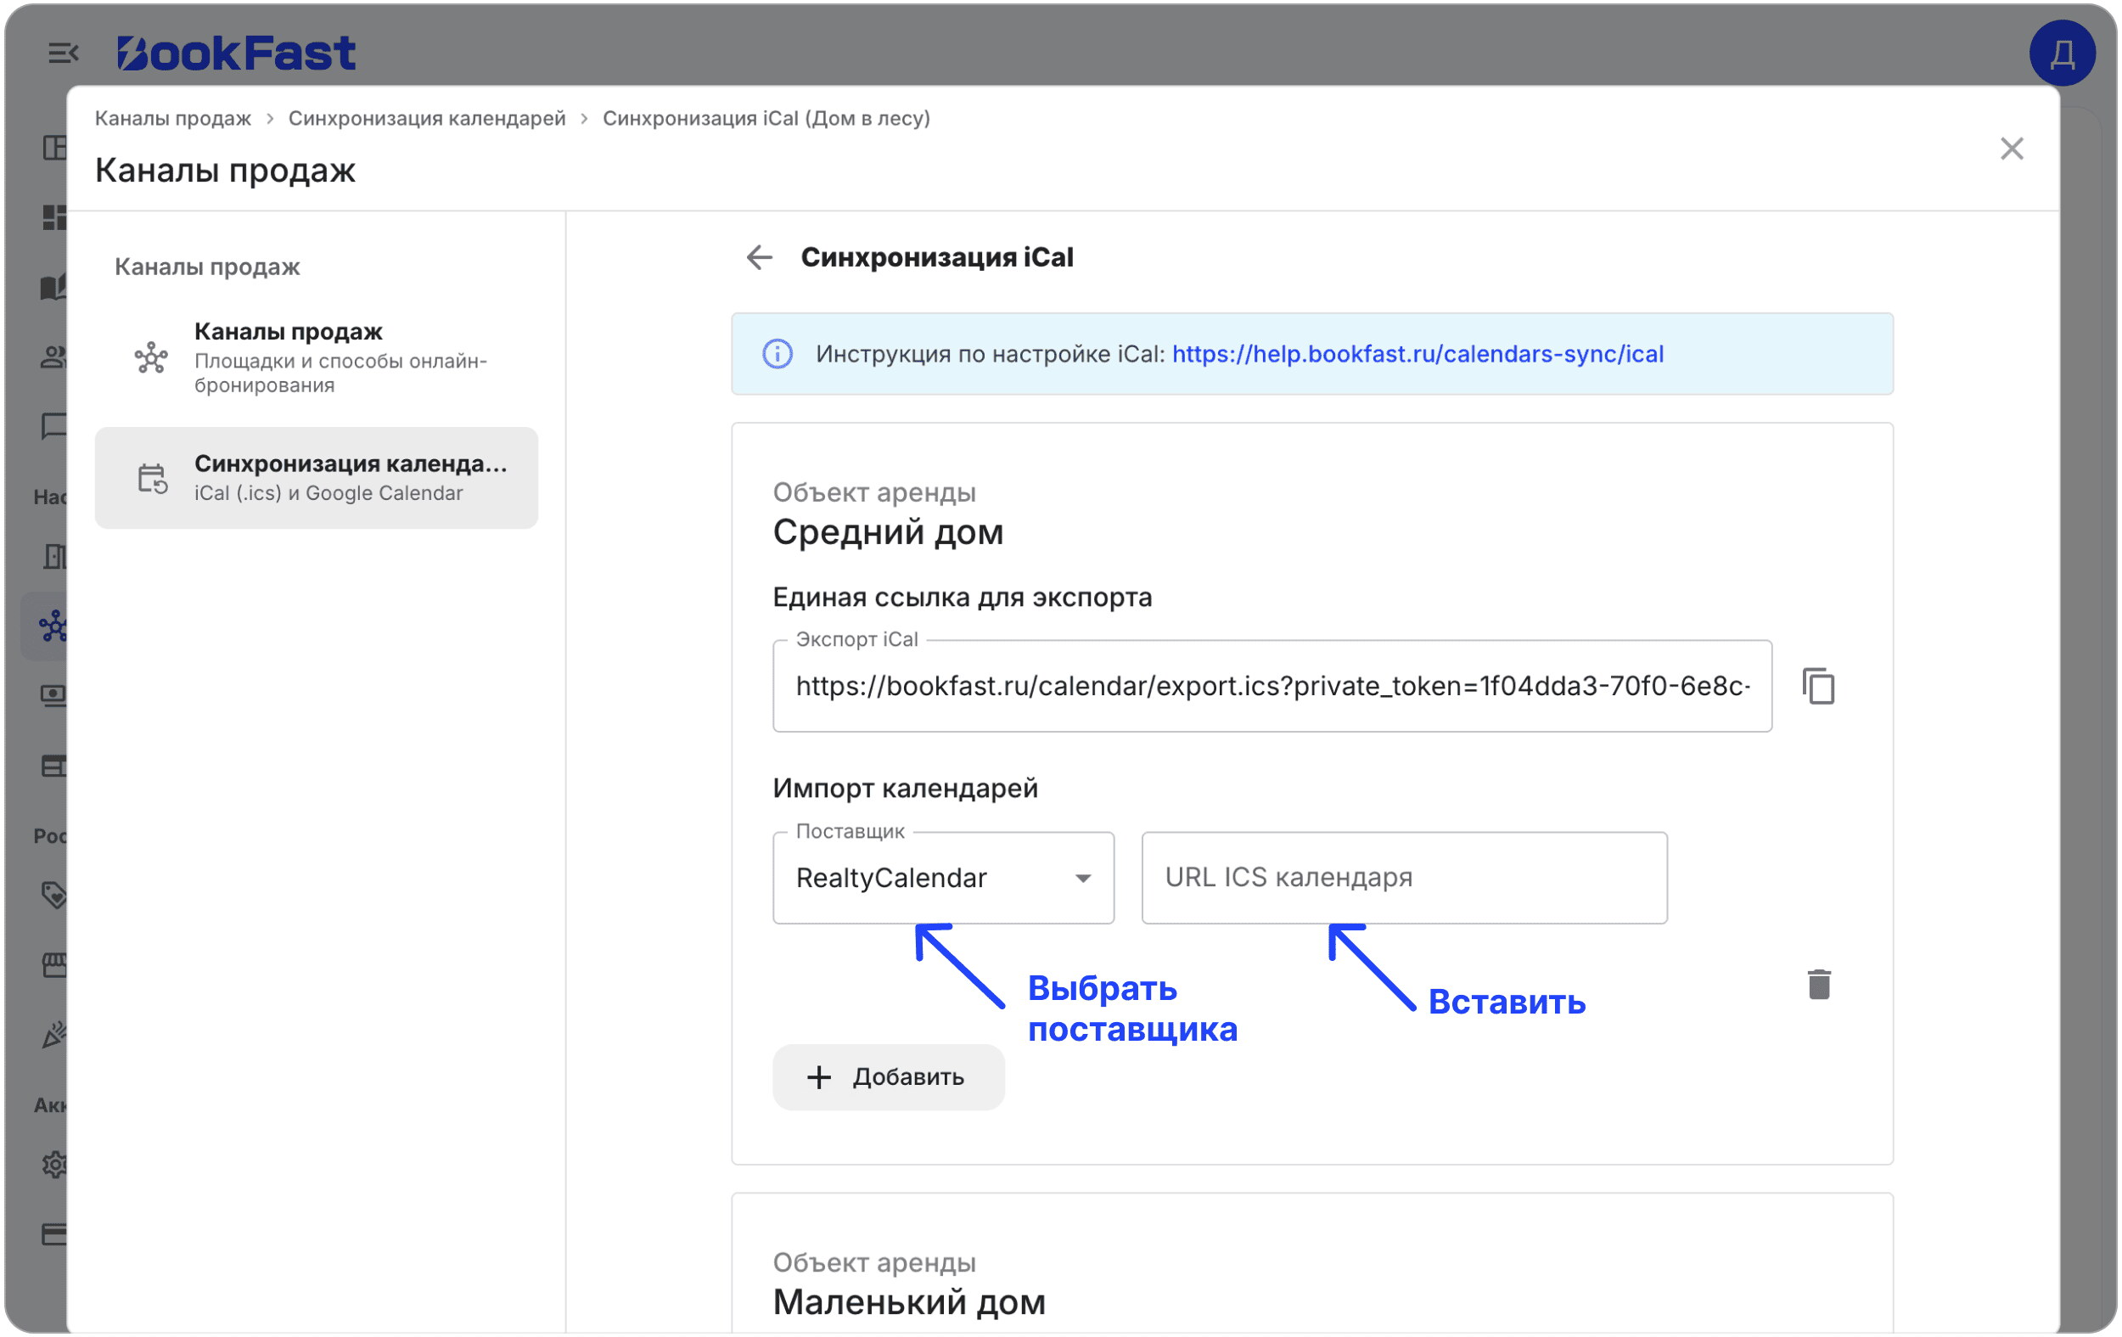Click the "Импорт календарей" heading
The image size is (2122, 1337).
coord(905,788)
